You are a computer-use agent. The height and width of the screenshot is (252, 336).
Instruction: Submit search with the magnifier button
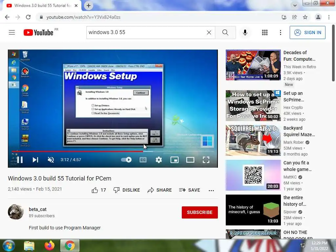225,32
